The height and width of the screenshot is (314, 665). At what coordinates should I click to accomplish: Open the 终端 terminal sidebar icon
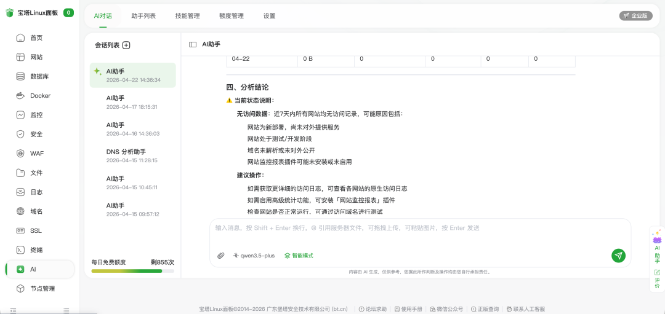click(20, 249)
